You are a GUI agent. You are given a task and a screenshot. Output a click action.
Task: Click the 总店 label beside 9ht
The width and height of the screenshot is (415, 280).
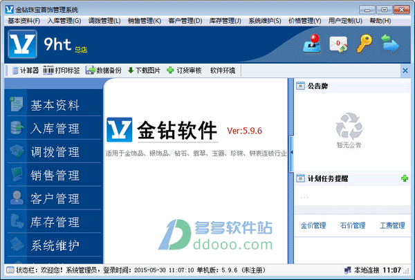point(81,50)
